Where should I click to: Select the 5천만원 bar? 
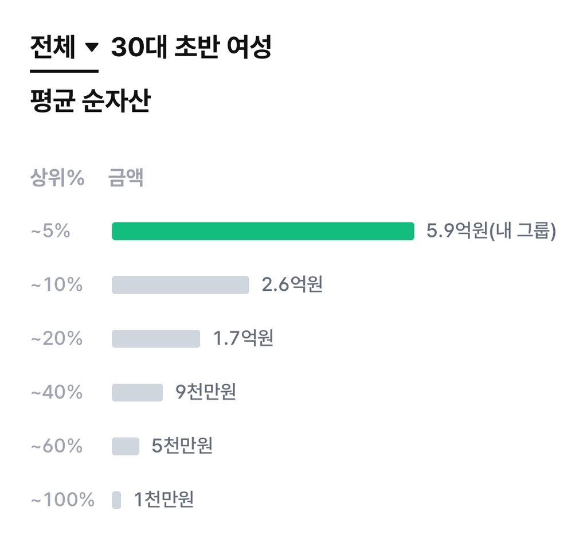coord(126,446)
